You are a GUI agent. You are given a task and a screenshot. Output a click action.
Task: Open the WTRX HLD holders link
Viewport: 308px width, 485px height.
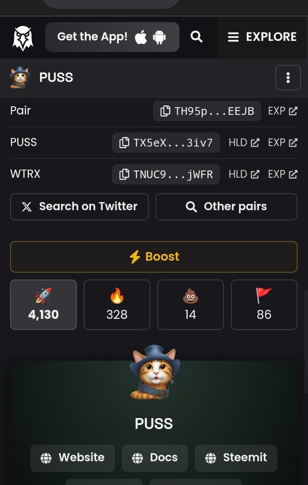coord(244,174)
